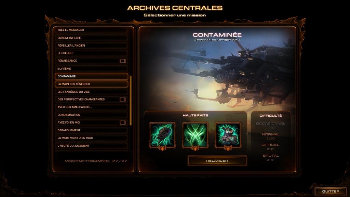This screenshot has width=350, height=197.
Task: Select Occasionnel difficulty
Action: click(x=271, y=123)
